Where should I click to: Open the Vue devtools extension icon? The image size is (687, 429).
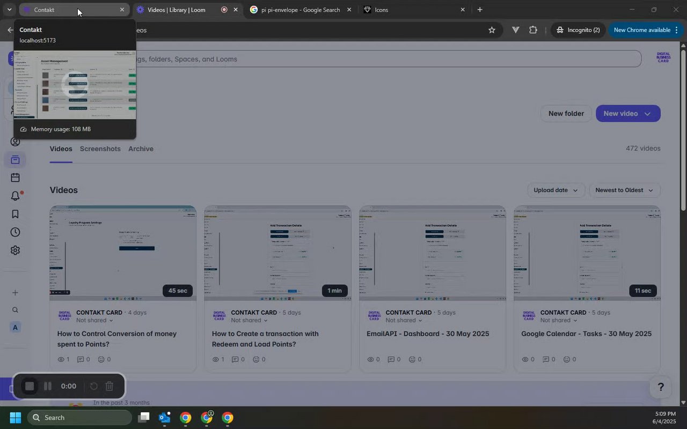coord(516,30)
